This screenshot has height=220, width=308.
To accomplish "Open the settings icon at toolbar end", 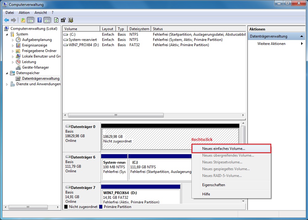I will pos(71,20).
